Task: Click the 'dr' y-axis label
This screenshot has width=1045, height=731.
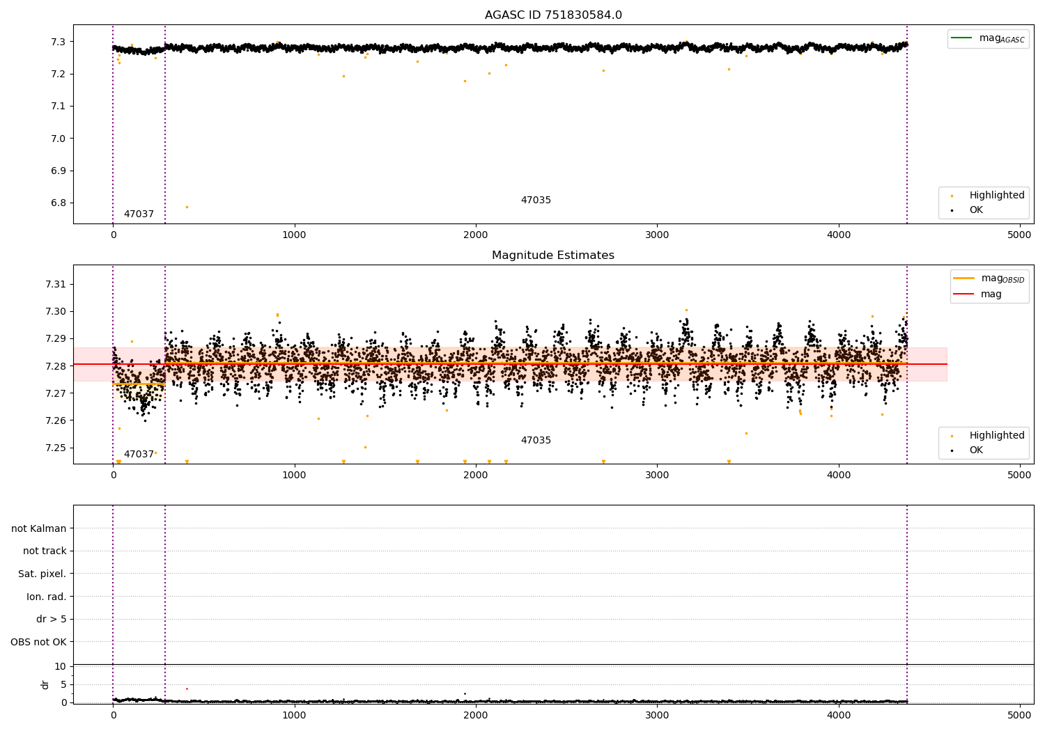Action: click(x=45, y=684)
